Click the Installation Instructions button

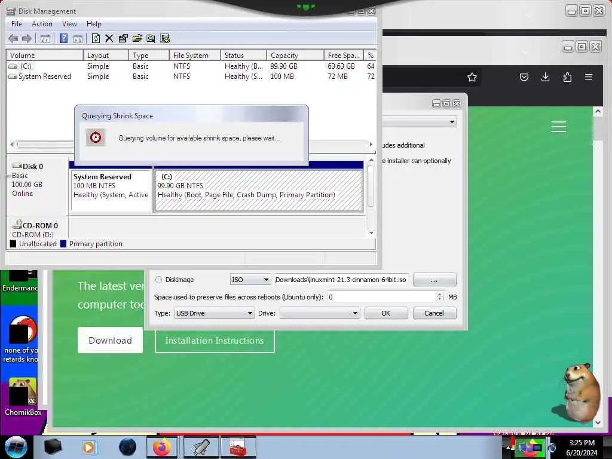click(x=215, y=340)
